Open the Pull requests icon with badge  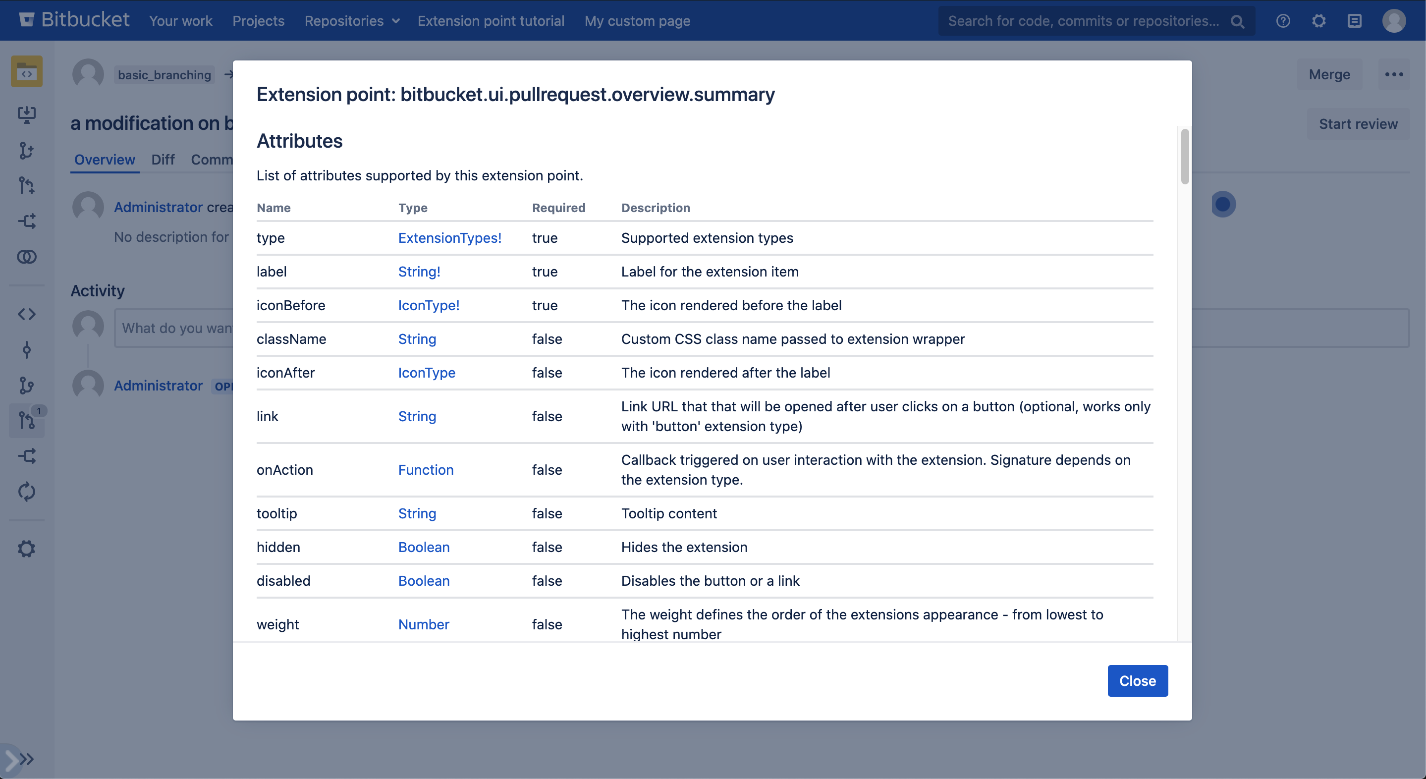coord(27,420)
